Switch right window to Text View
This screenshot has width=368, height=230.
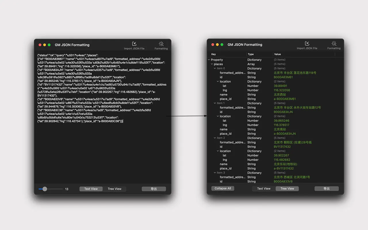263,188
